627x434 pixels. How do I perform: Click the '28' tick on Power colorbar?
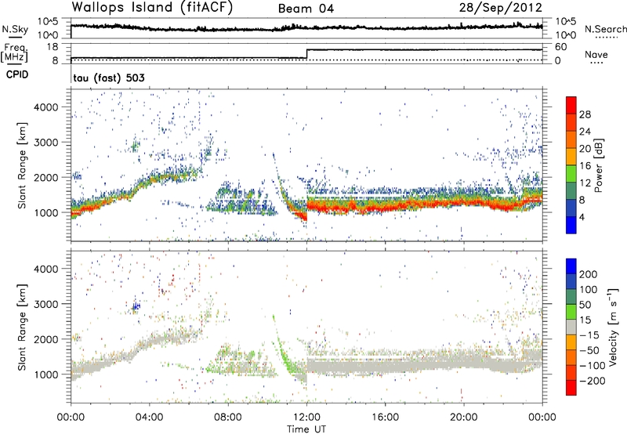585,114
